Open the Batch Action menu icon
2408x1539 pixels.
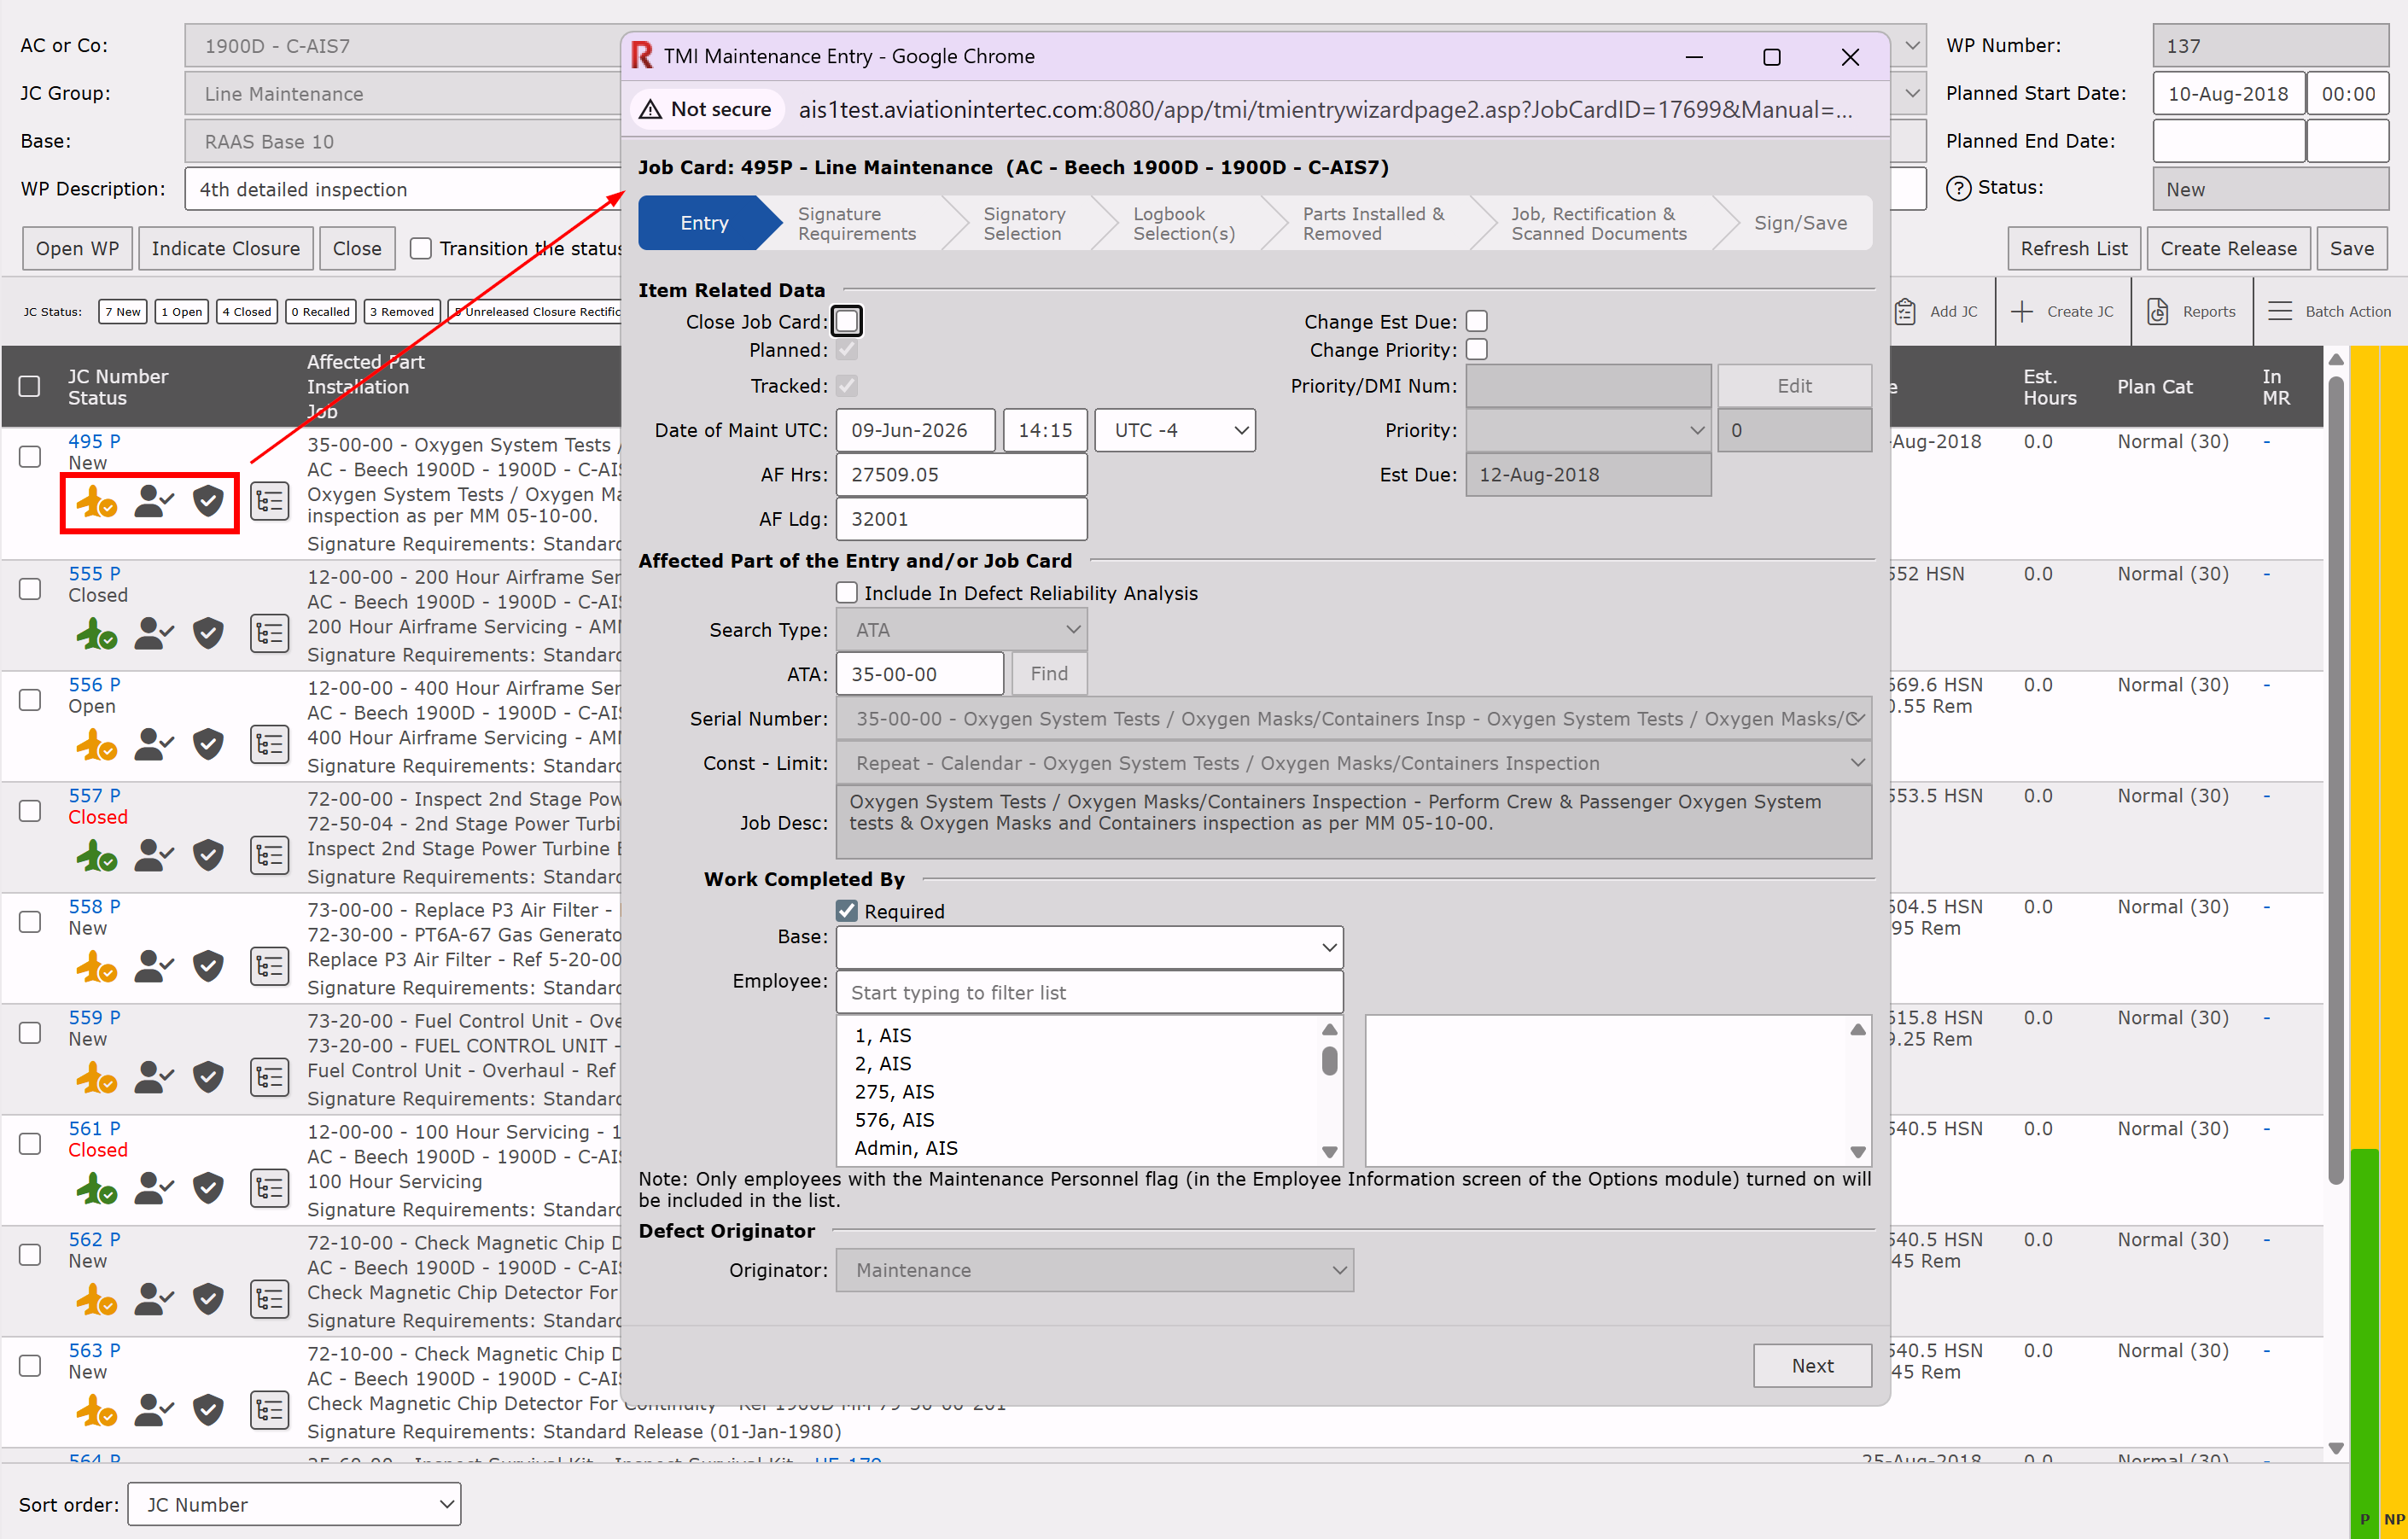[2280, 312]
